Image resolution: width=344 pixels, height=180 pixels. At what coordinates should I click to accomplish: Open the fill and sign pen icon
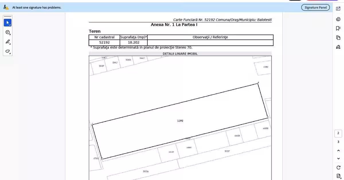(x=338, y=47)
